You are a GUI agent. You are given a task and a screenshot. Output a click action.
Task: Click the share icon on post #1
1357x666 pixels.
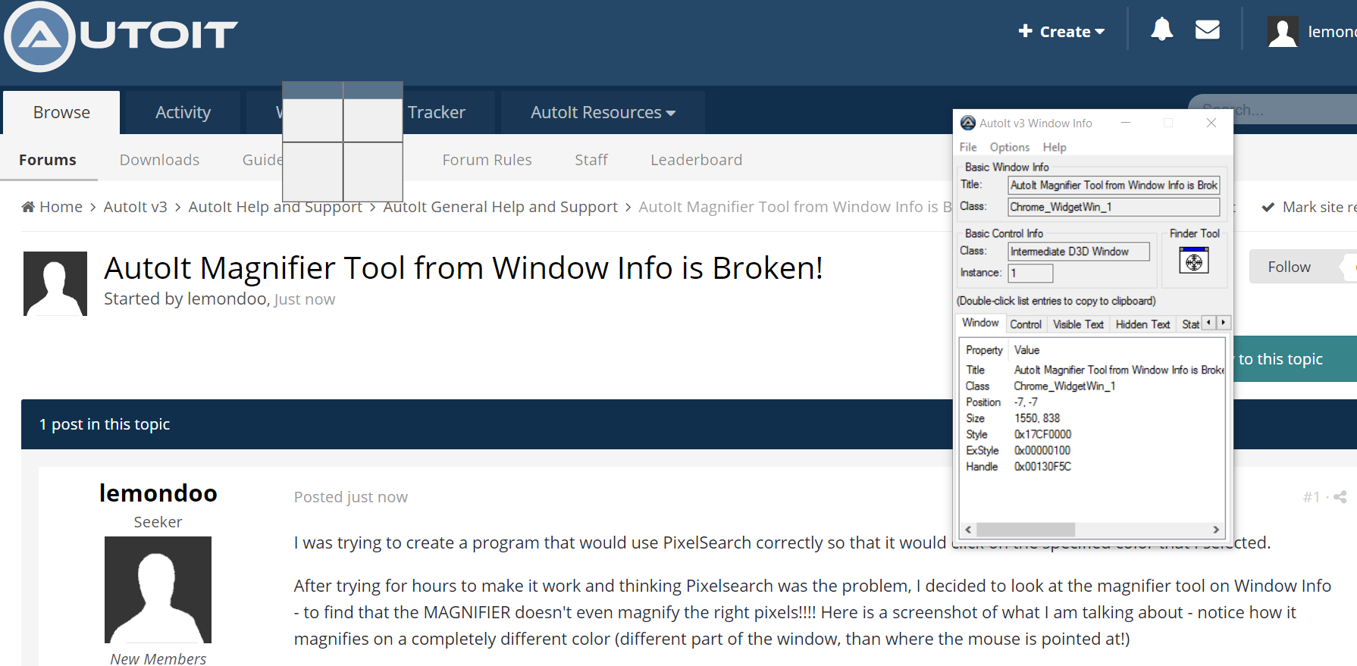point(1340,497)
